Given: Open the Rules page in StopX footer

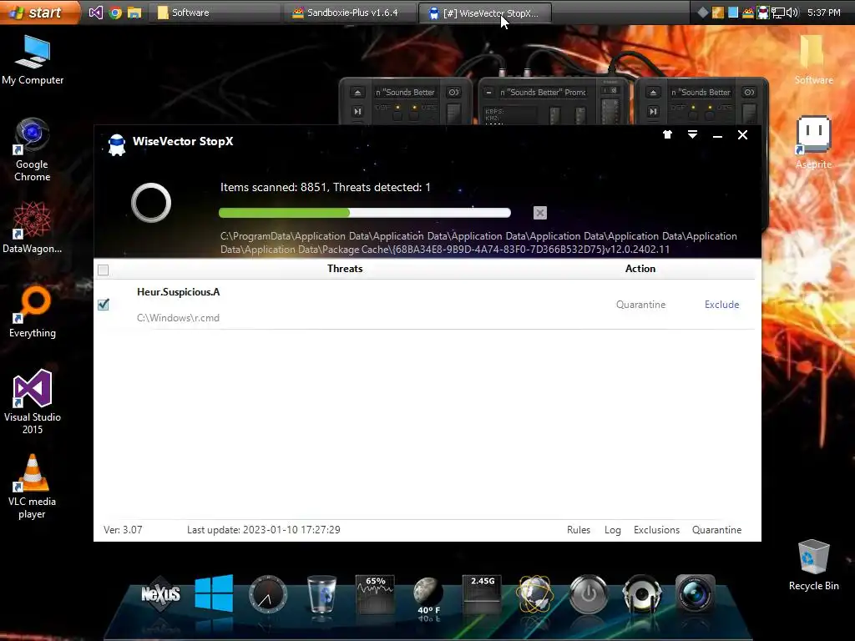Looking at the screenshot, I should pyautogui.click(x=579, y=530).
